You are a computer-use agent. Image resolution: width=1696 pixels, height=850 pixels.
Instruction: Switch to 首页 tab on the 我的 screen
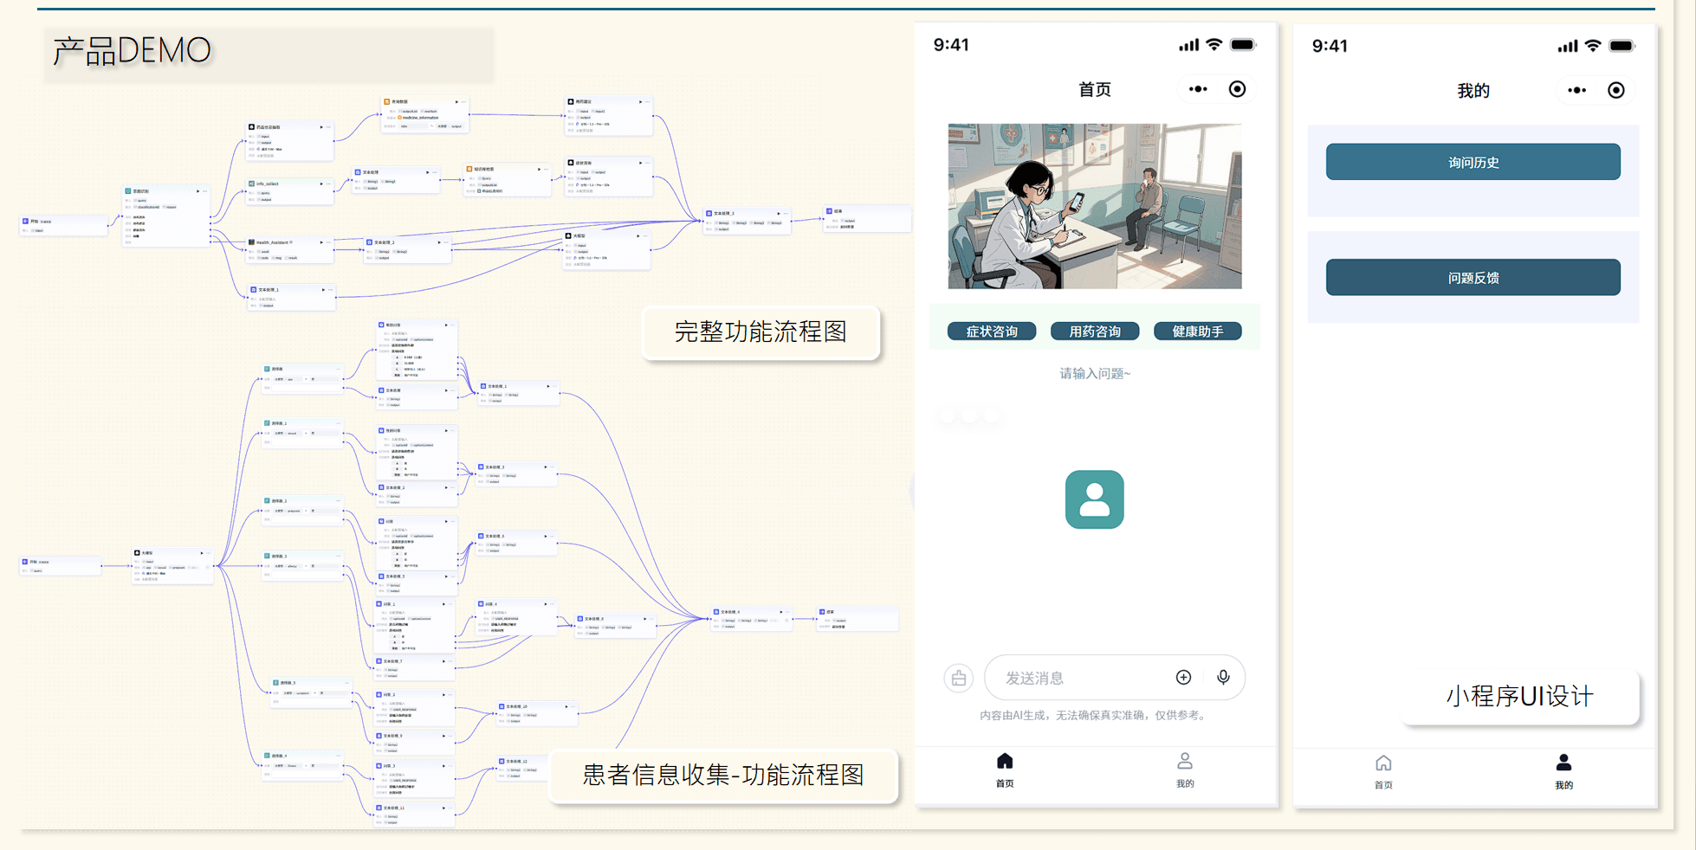coord(1383,770)
